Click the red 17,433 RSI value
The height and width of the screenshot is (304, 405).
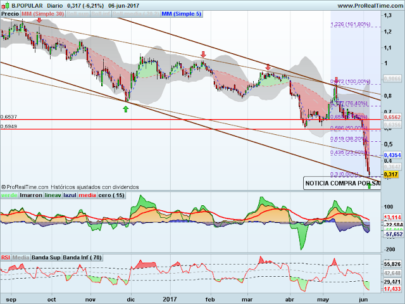click(392, 289)
